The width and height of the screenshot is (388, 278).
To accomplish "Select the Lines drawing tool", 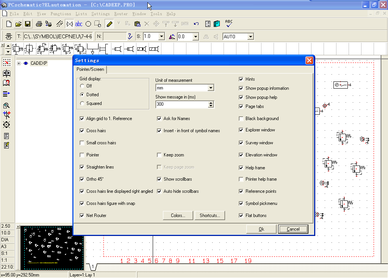I will (x=59, y=24).
